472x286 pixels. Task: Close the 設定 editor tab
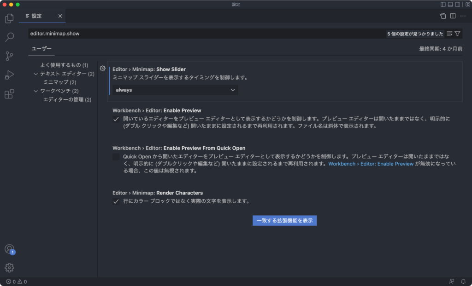(60, 16)
